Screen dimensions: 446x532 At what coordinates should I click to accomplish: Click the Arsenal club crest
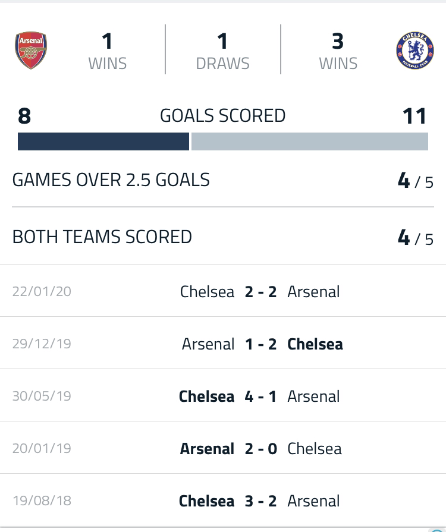point(31,51)
